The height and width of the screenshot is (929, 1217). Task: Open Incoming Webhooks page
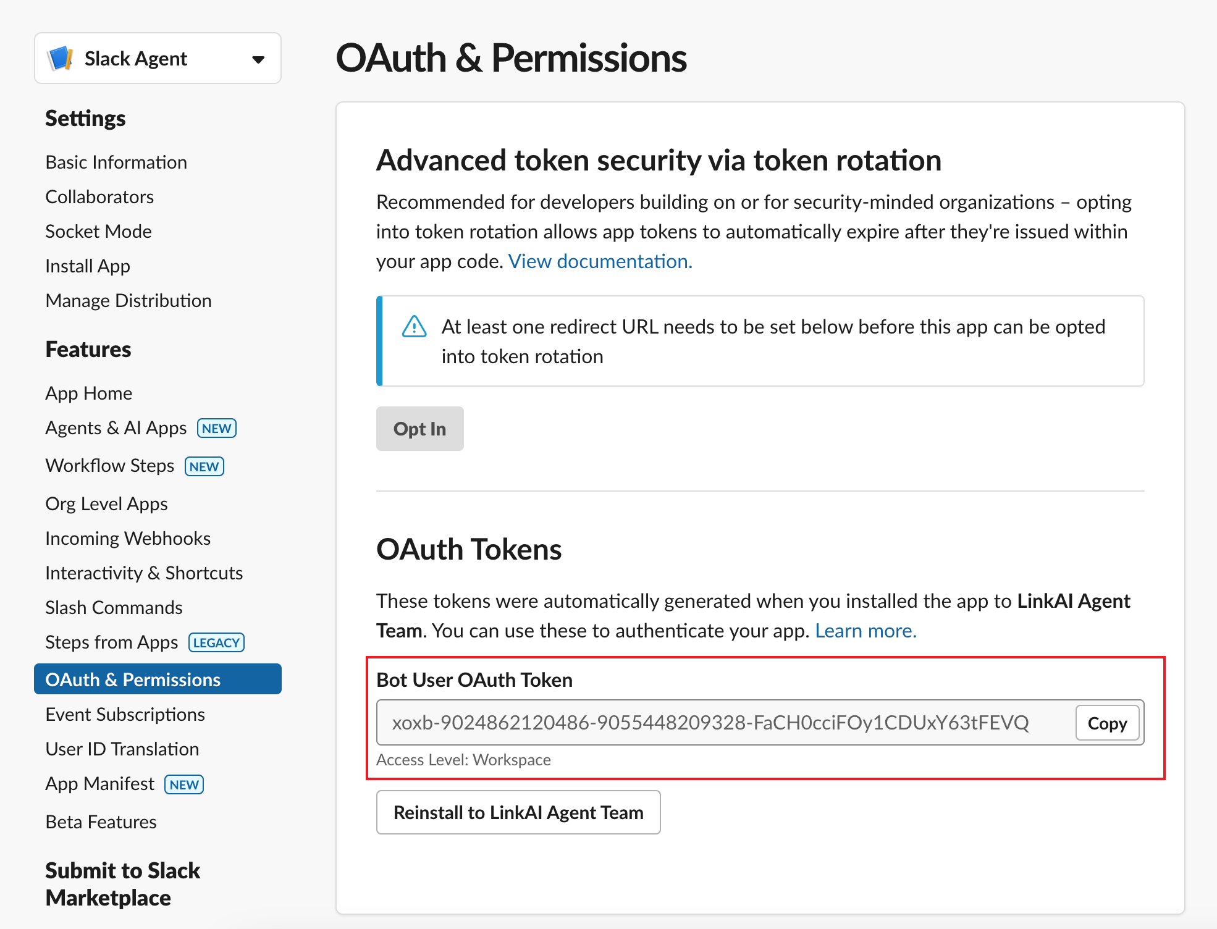pos(128,538)
